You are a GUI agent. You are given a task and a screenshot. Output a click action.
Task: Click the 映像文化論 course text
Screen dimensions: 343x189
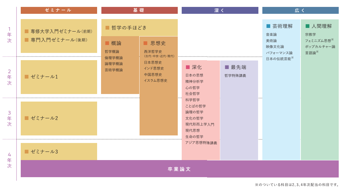tap(275, 47)
